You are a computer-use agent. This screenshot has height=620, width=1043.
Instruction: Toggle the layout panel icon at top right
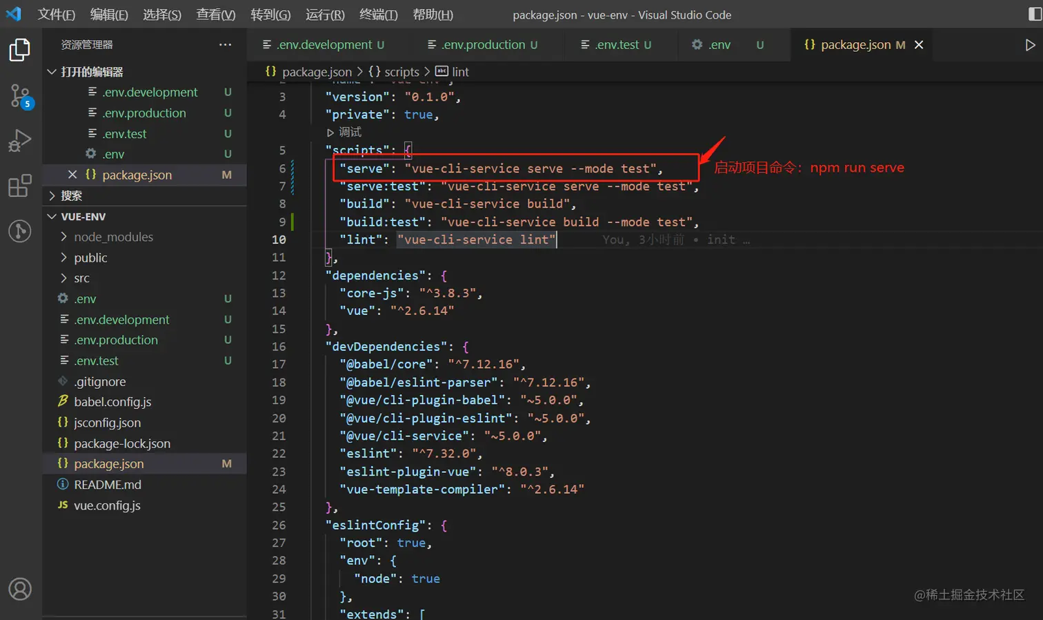point(1035,14)
